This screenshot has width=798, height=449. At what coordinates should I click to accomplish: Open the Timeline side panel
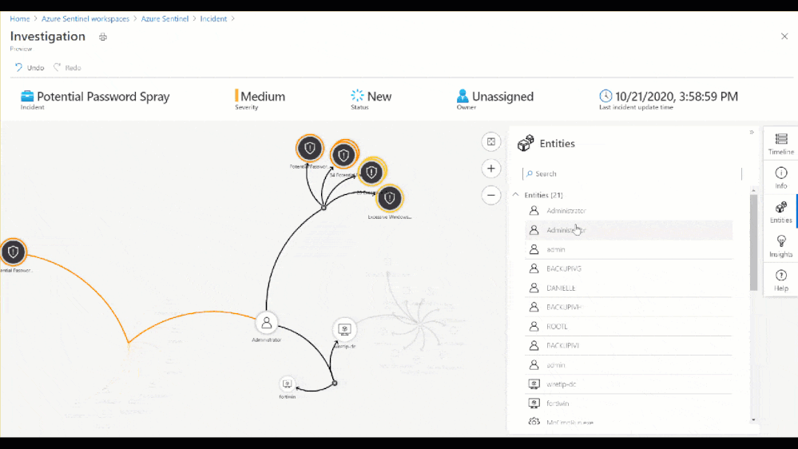tap(780, 144)
